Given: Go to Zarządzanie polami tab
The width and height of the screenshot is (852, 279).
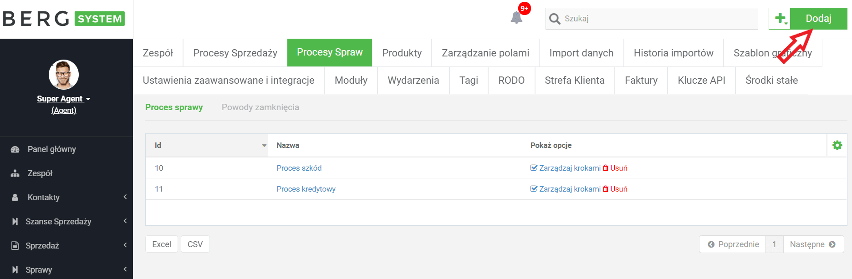Looking at the screenshot, I should click(x=485, y=53).
